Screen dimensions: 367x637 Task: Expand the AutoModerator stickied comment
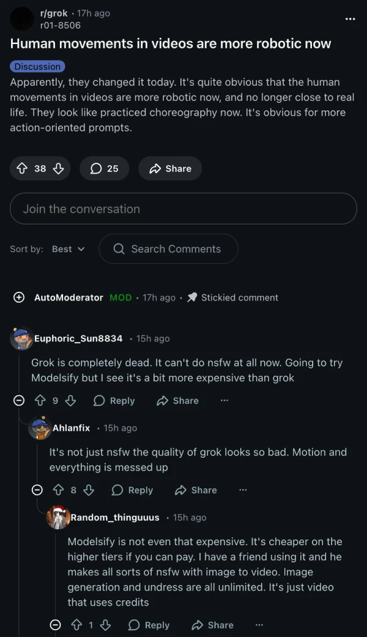19,297
